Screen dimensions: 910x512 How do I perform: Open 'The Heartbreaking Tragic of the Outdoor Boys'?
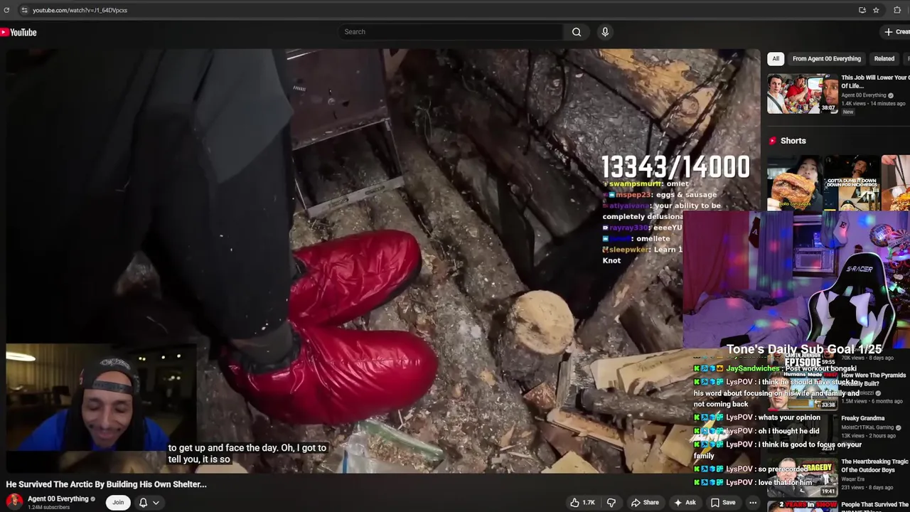pyautogui.click(x=874, y=466)
